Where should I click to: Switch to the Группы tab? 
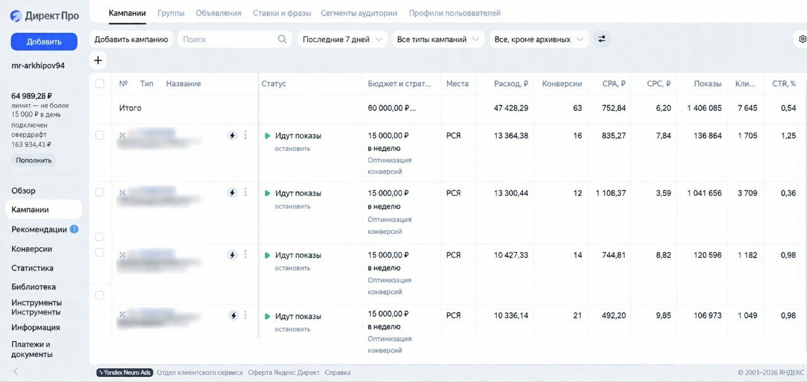coord(171,13)
